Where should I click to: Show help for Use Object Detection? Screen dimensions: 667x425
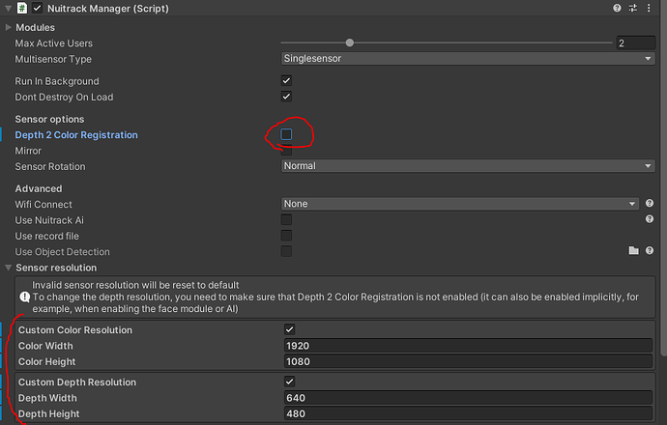pos(650,250)
